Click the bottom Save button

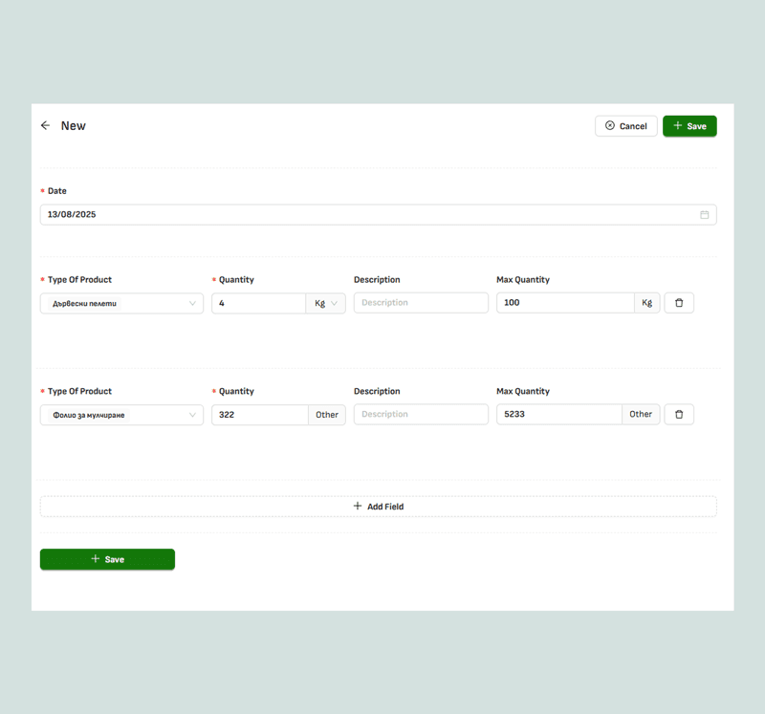107,559
